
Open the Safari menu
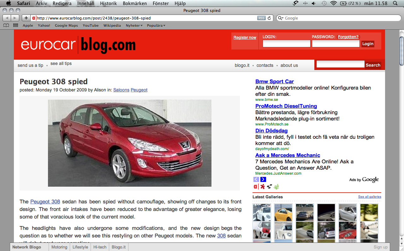23,3
